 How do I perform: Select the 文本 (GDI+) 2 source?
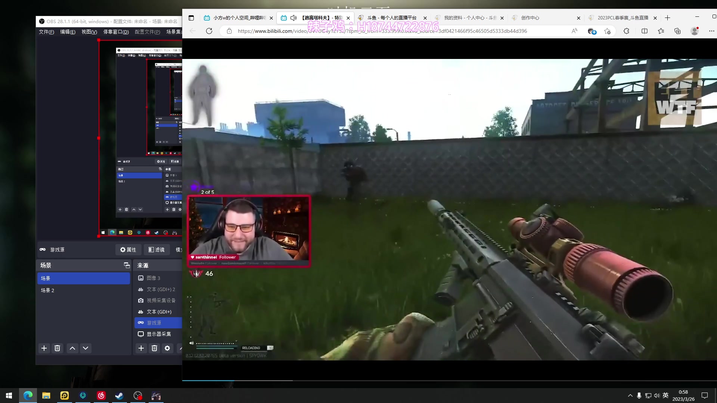158,289
